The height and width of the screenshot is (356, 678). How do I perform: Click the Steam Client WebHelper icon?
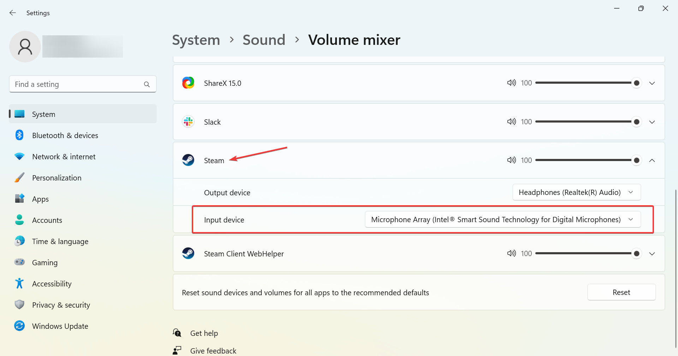pos(188,253)
